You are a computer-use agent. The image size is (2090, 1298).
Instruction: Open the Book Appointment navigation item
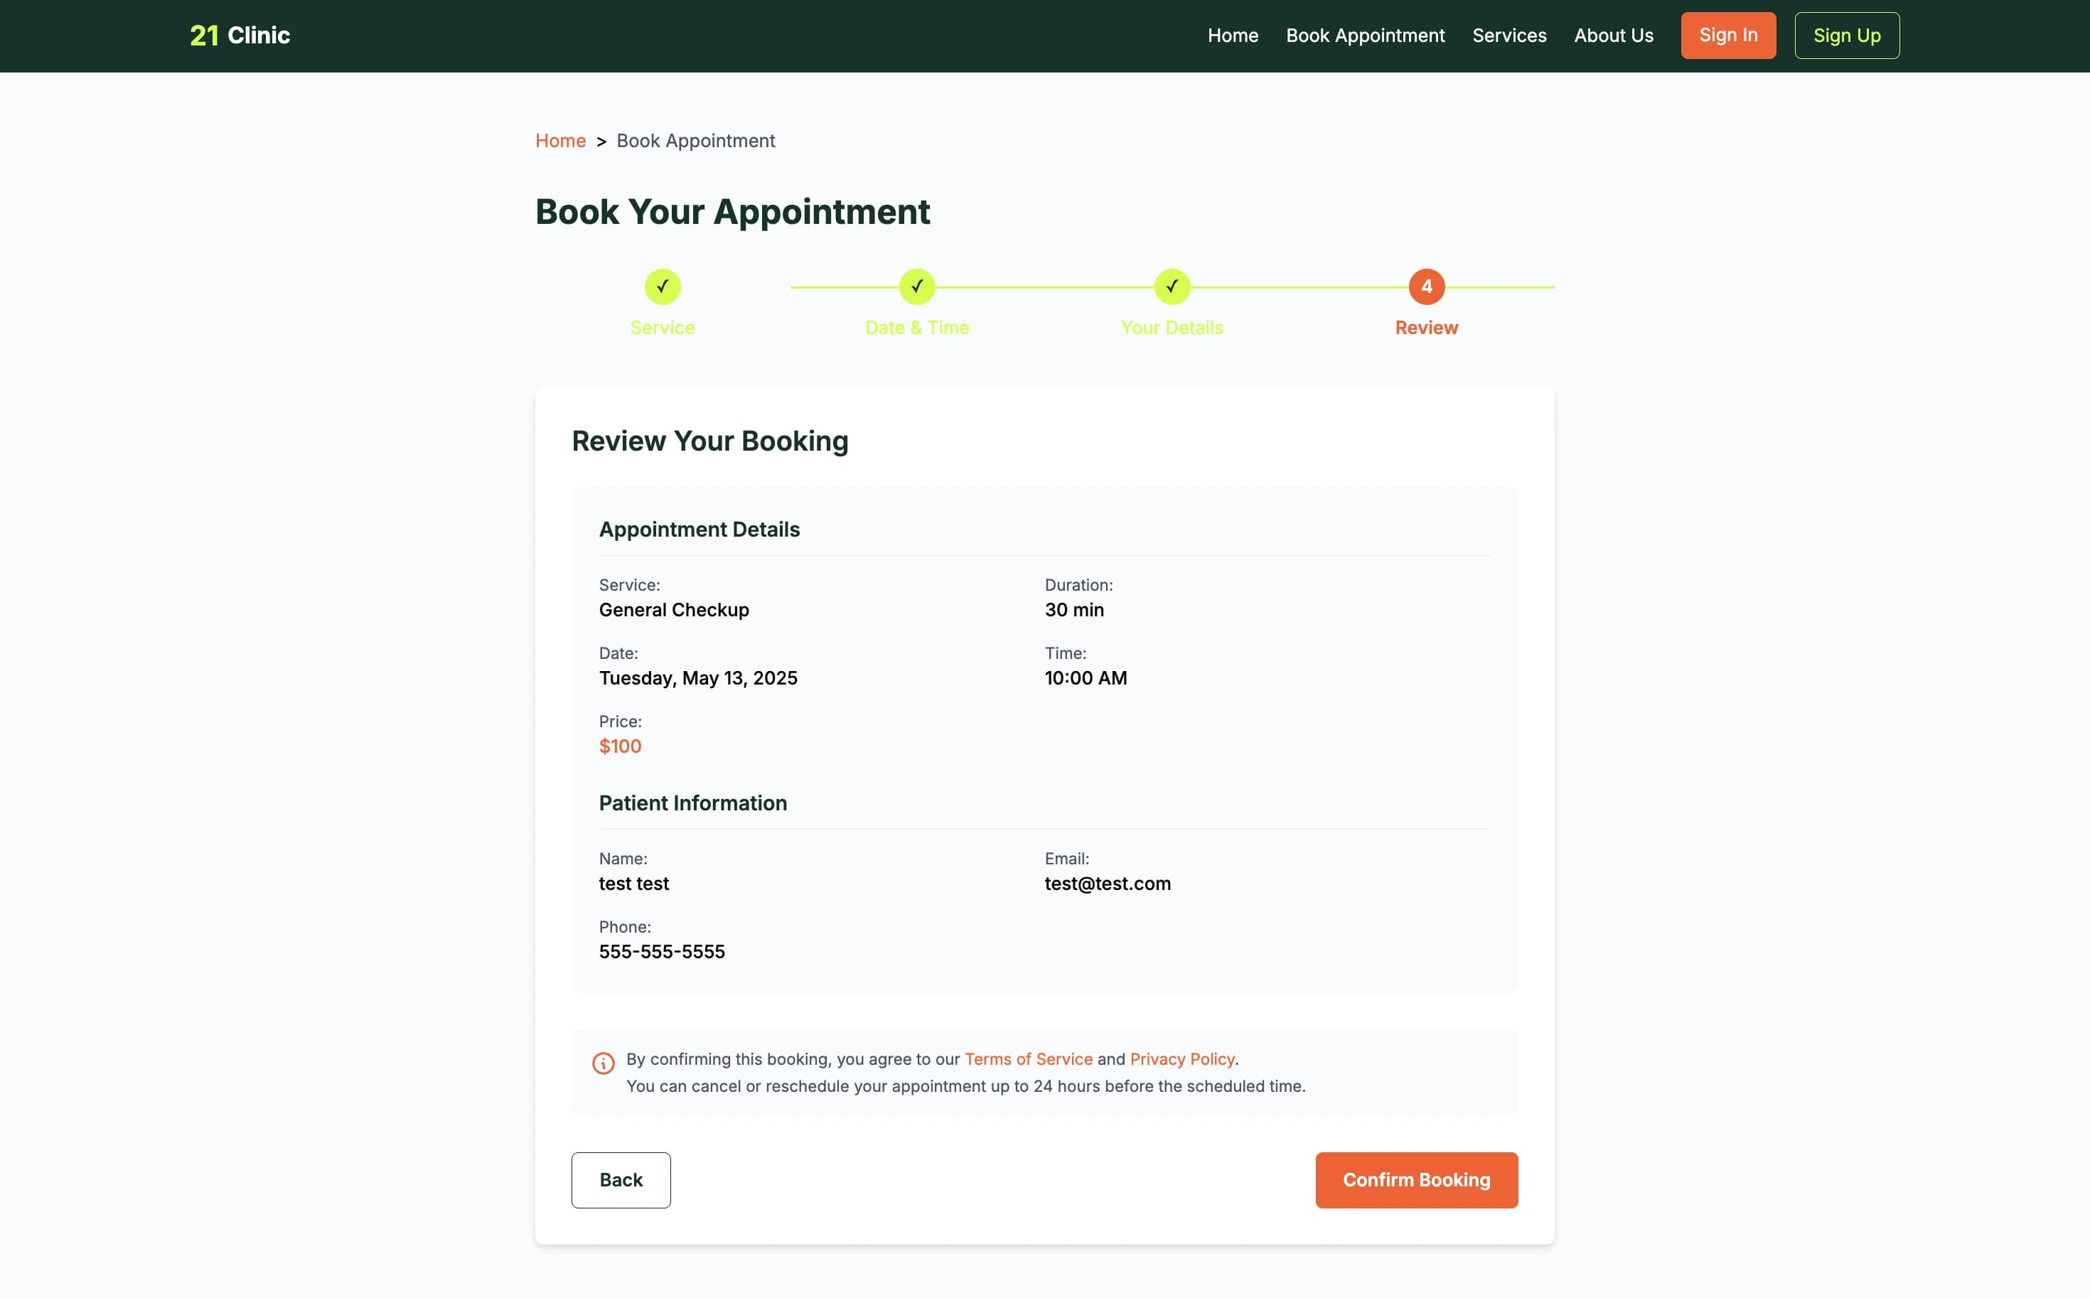[1365, 36]
